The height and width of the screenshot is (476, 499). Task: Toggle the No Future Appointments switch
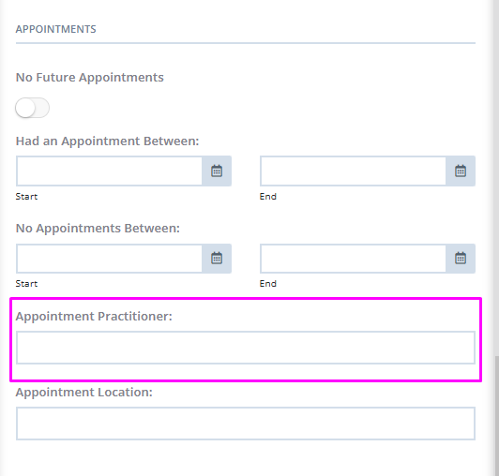[32, 108]
